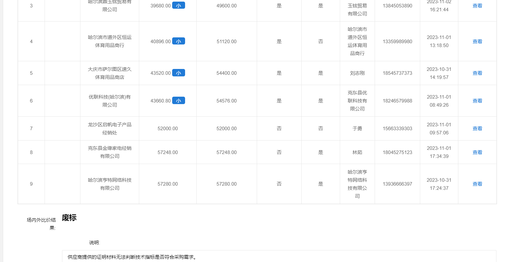Click the 小 badge next to 39680.00
Screen dimensions: 510x262
178,5
